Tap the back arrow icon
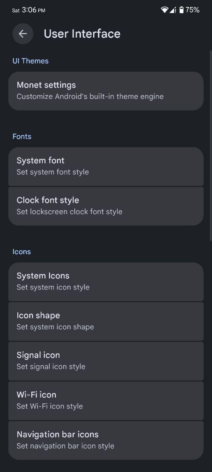 coord(23,34)
